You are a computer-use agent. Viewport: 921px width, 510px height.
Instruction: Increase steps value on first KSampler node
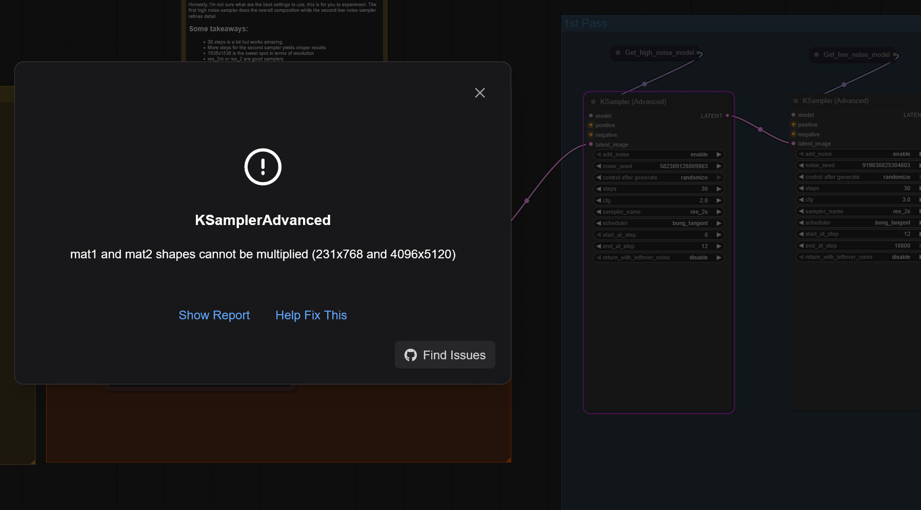click(719, 189)
